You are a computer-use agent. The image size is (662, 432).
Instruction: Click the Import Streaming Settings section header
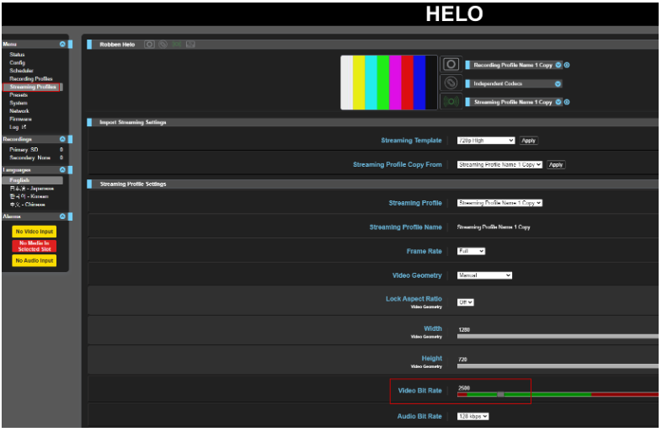[x=373, y=122]
